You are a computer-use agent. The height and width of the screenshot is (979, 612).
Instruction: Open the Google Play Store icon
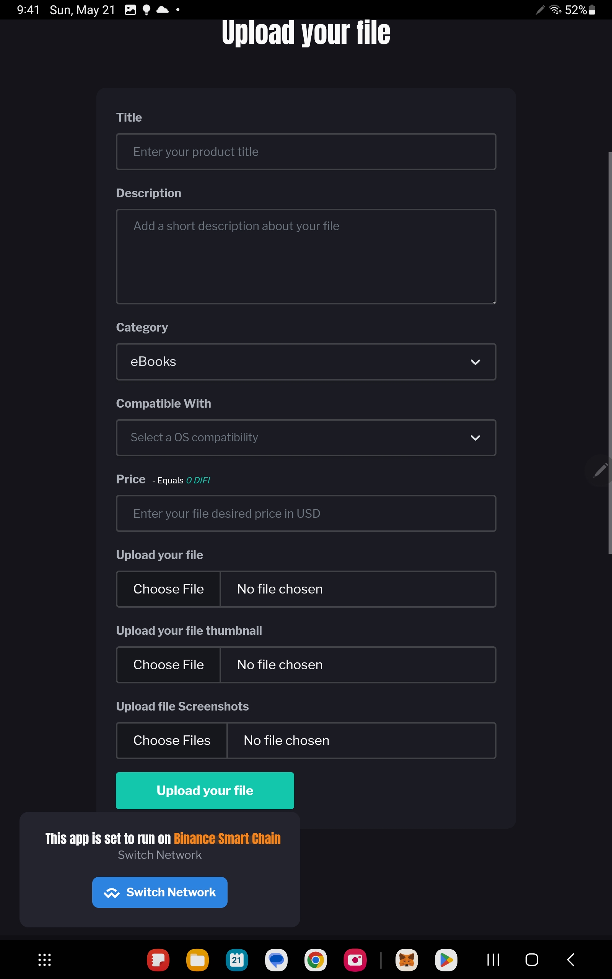tap(446, 959)
